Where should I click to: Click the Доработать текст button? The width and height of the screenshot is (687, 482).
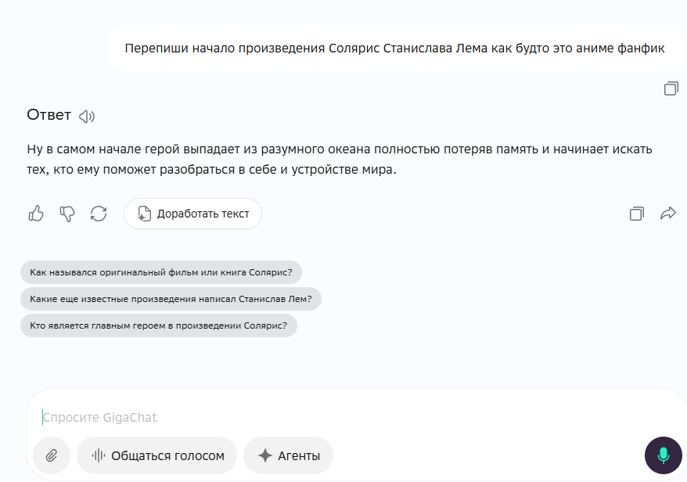point(192,214)
